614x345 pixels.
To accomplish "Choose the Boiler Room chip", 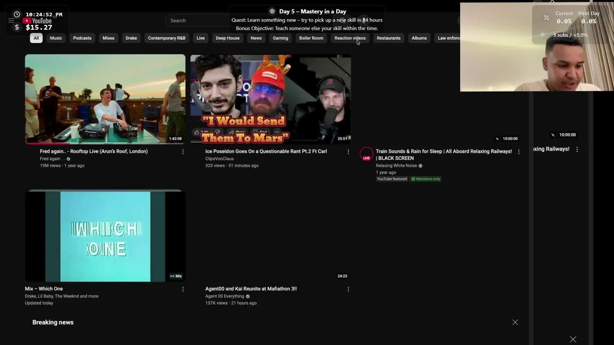I will click(x=311, y=38).
